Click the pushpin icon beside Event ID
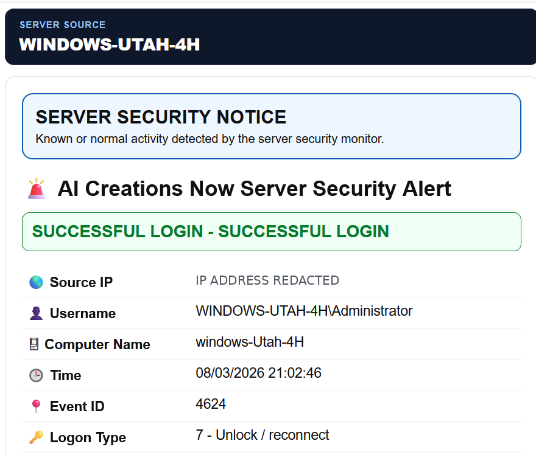The width and height of the screenshot is (536, 455). point(36,406)
